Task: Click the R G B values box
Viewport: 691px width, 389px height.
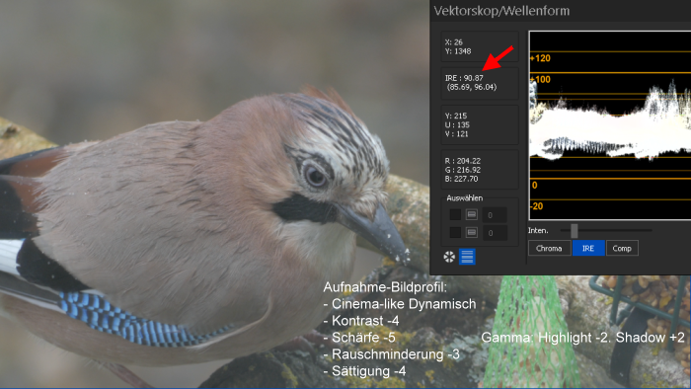Action: pyautogui.click(x=481, y=170)
